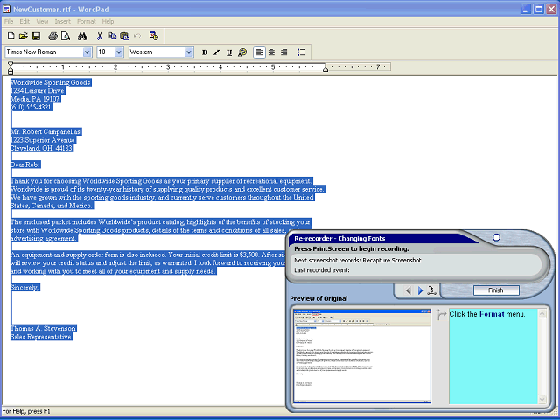Toggle Underline formatting

pyautogui.click(x=229, y=52)
